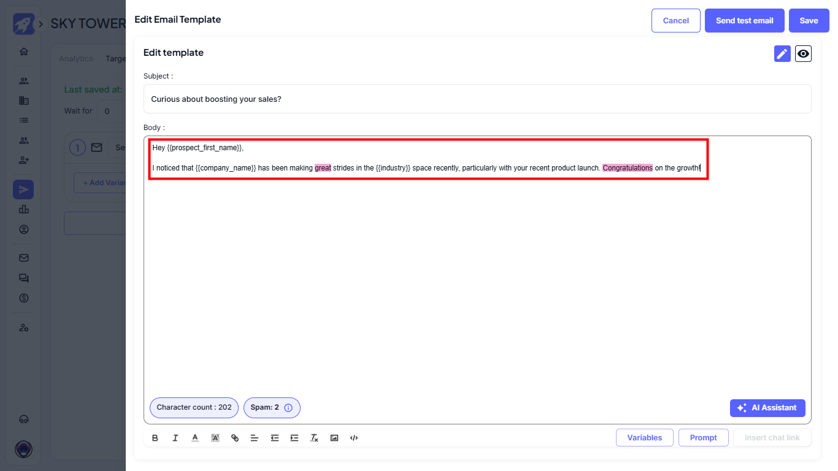Click the Send test email button
Viewport: 838px width, 471px height.
(744, 20)
